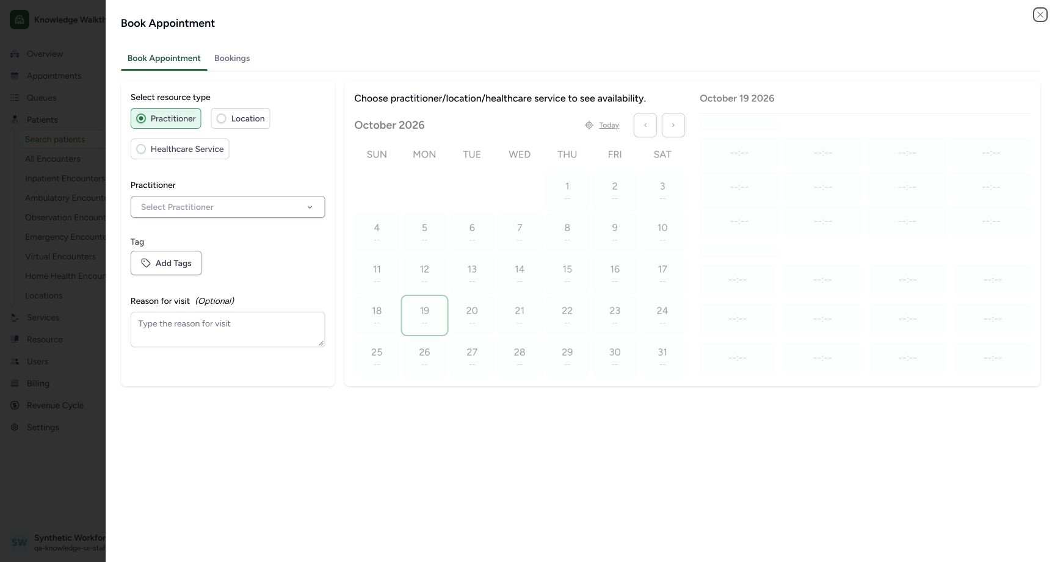The height and width of the screenshot is (562, 1055).
Task: Open the Book Appointment tab
Action: (x=164, y=58)
